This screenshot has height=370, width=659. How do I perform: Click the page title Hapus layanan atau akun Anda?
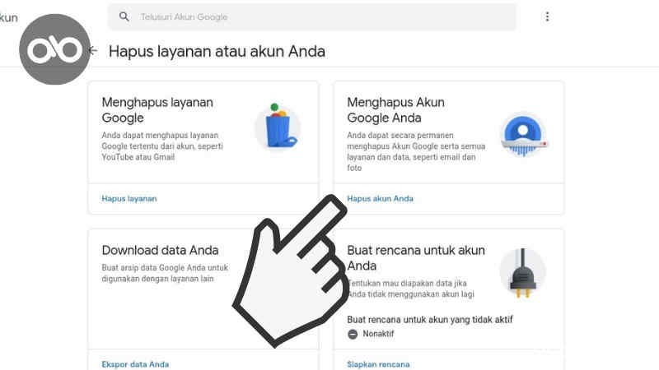pos(217,52)
